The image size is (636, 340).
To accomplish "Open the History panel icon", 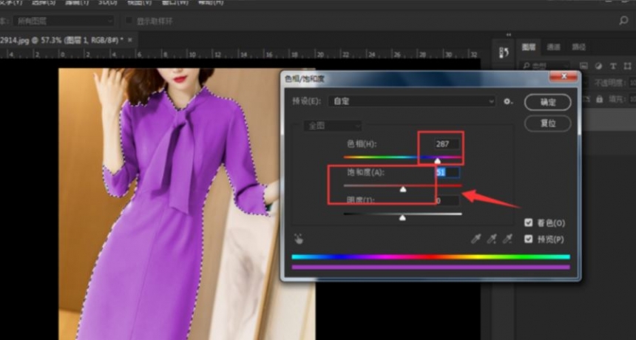I will tap(504, 52).
